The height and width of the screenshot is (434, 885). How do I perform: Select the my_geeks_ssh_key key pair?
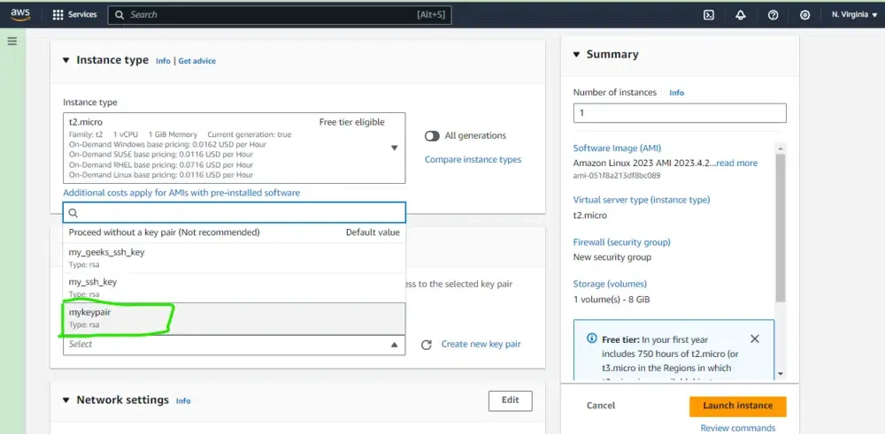coord(235,258)
